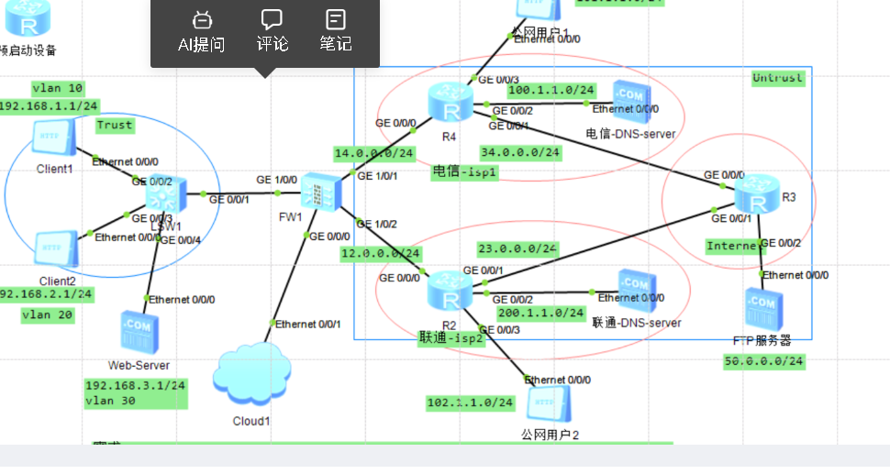Click the router icon labeled 预启动设备
Viewport: 890px width, 474px height.
[28, 17]
